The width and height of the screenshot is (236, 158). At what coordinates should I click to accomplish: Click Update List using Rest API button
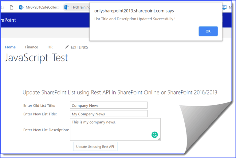tap(95, 147)
